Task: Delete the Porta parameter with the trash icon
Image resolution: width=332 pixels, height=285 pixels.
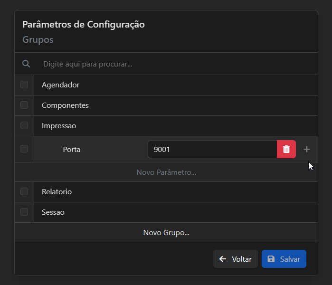Action: pos(286,149)
